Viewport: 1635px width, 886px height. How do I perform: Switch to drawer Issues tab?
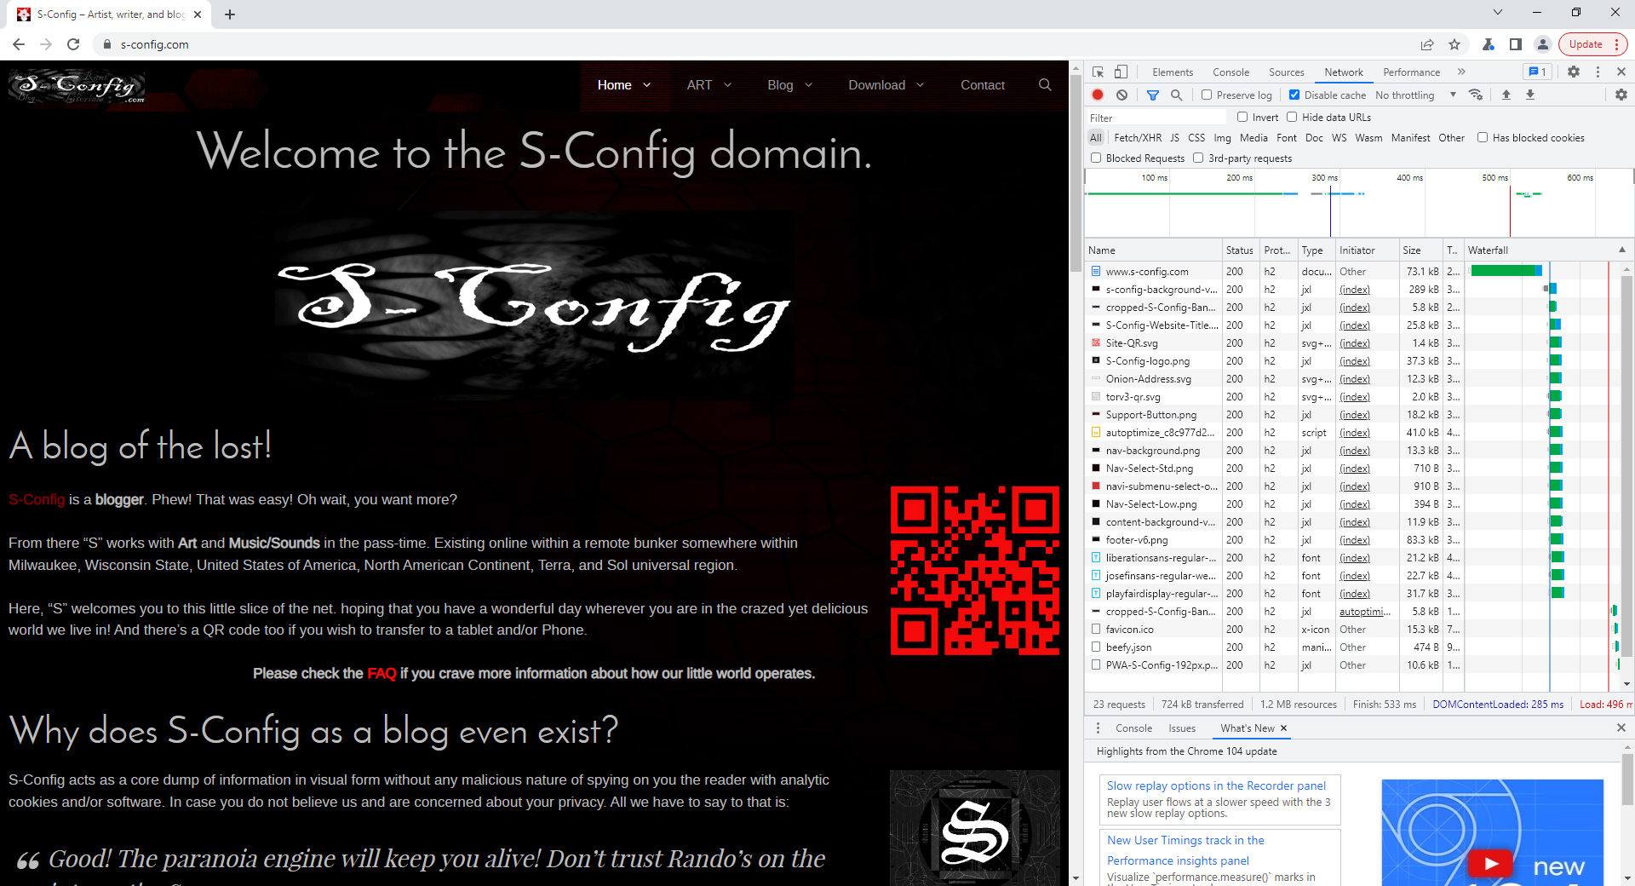(x=1181, y=728)
